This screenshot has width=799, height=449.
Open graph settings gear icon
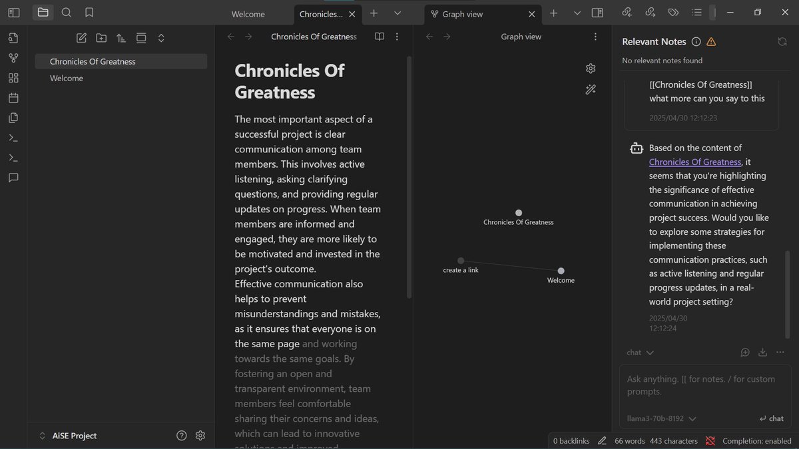pyautogui.click(x=591, y=69)
